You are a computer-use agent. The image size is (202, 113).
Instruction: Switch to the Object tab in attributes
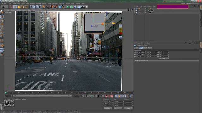pos(145,48)
